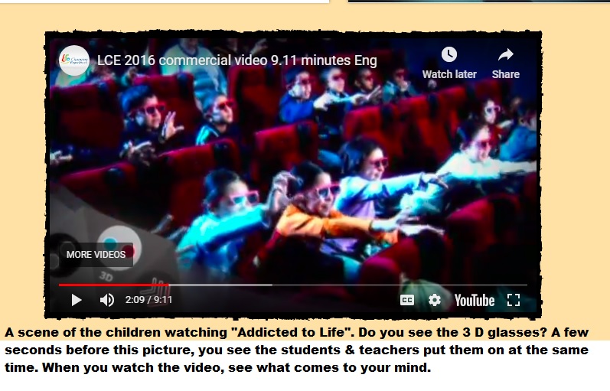Toggle closed captions with the CC icon
This screenshot has height=391, width=610.
point(407,300)
